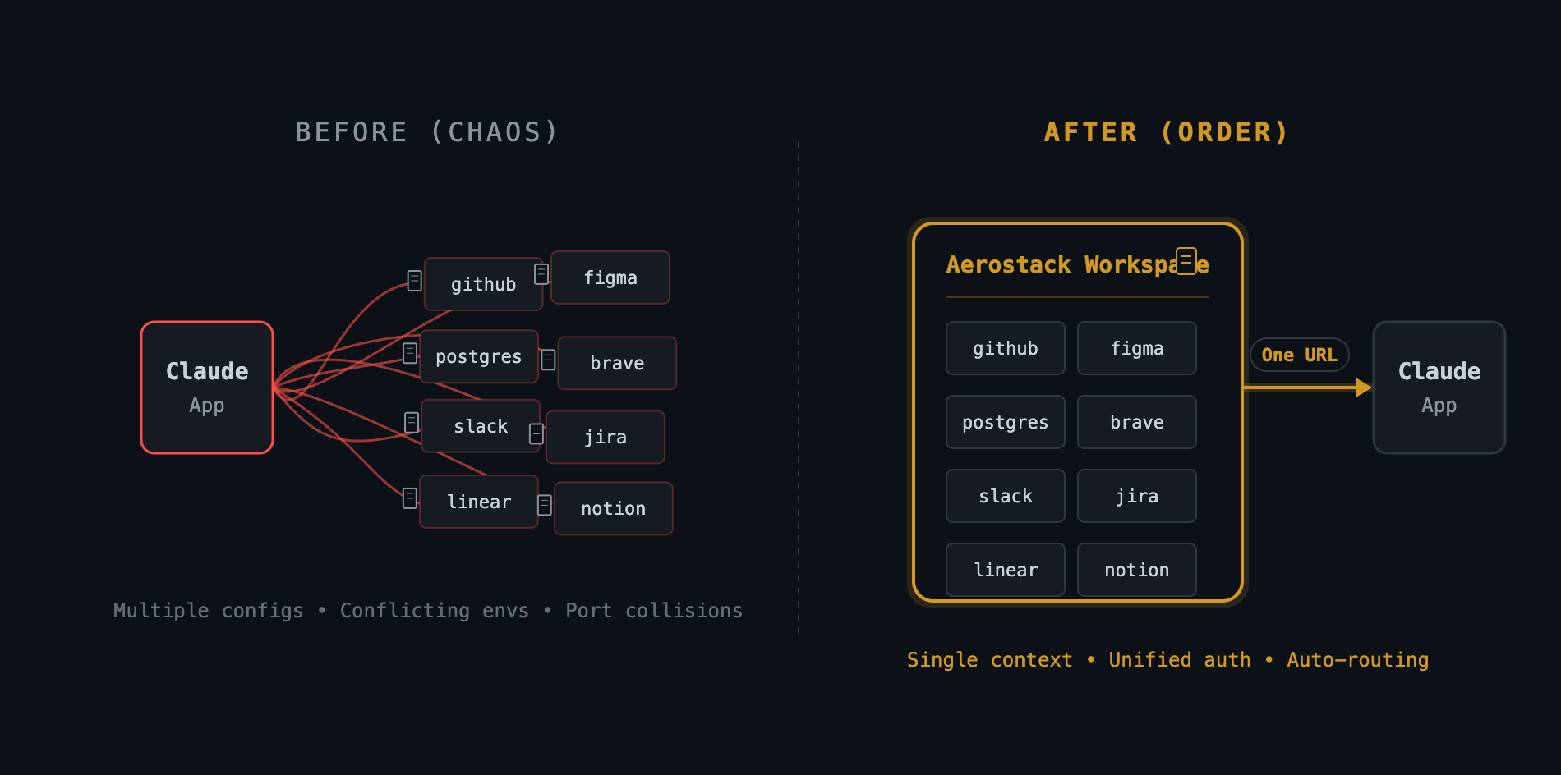Click the config icon left of chaos-side notion

[x=545, y=505]
